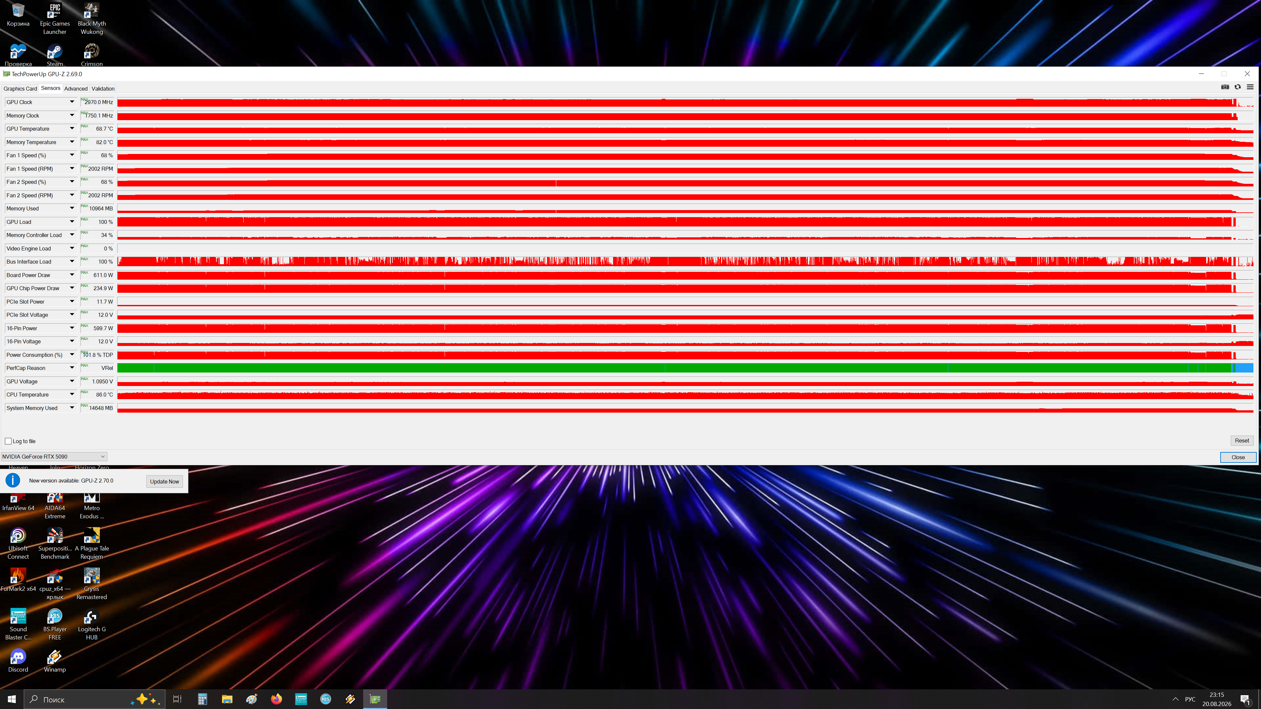
Task: Open A Plague Tale Requiem shortcut
Action: 92,543
